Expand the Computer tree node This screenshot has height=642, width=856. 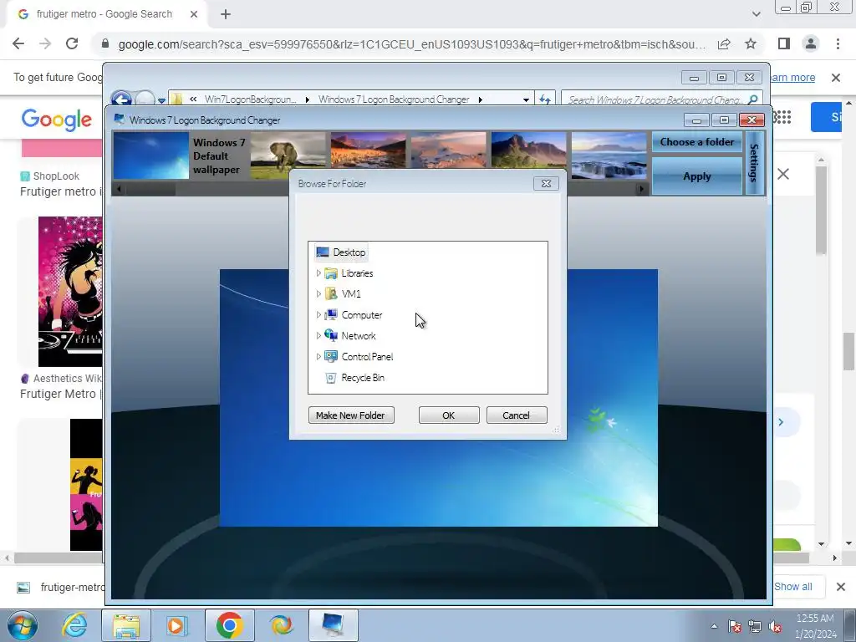318,315
